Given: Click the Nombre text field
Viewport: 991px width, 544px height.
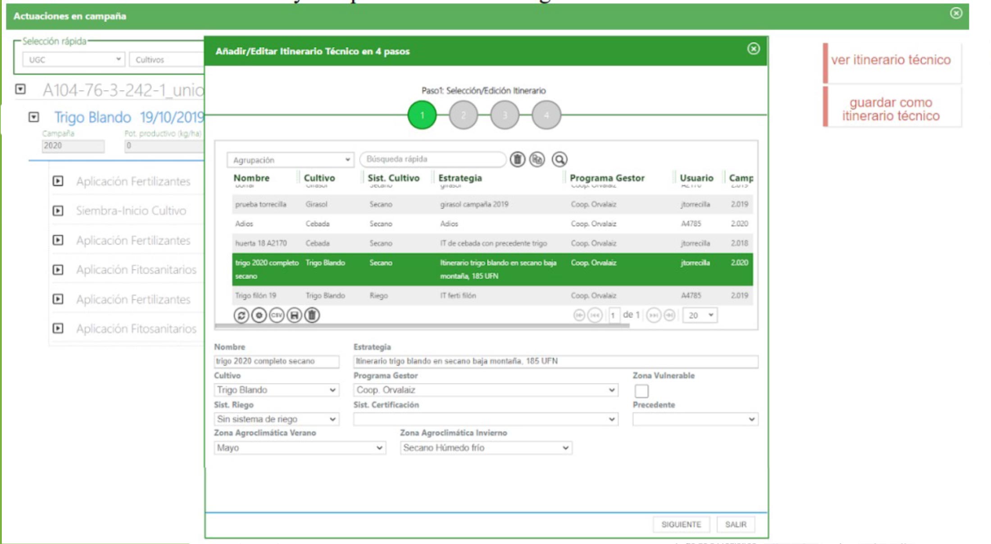Looking at the screenshot, I should [x=277, y=361].
